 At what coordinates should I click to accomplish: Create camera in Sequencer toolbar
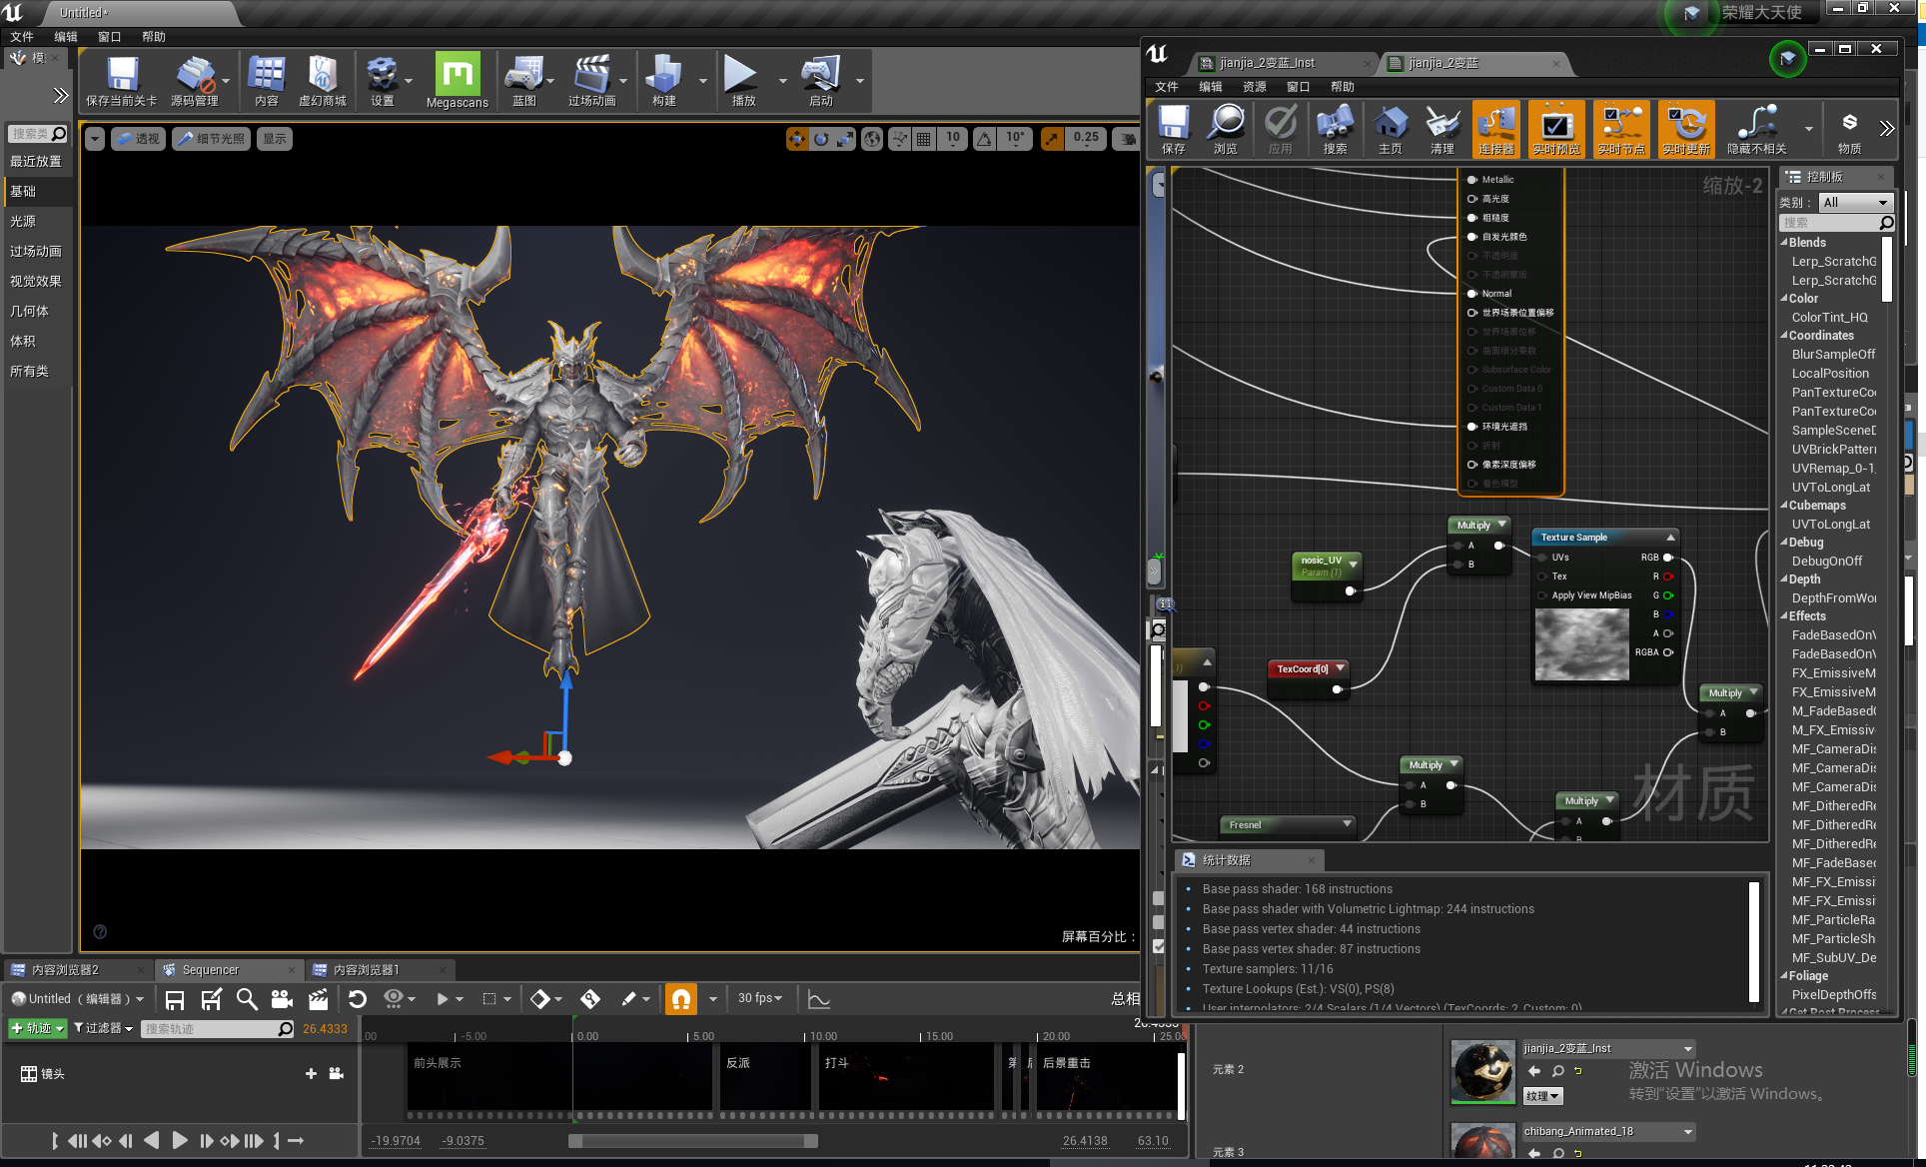pyautogui.click(x=282, y=999)
